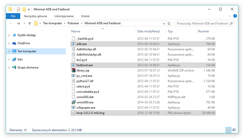Screen dimensions: 245x140
Task: Switch to large icons view layout icon
Action: coord(234,130)
